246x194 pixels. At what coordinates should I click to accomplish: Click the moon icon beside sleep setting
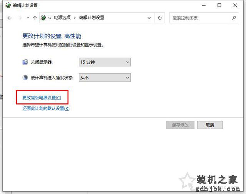[25, 77]
